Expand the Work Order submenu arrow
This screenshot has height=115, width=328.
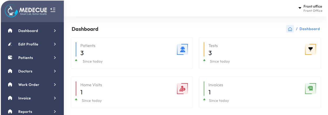[x=55, y=85]
